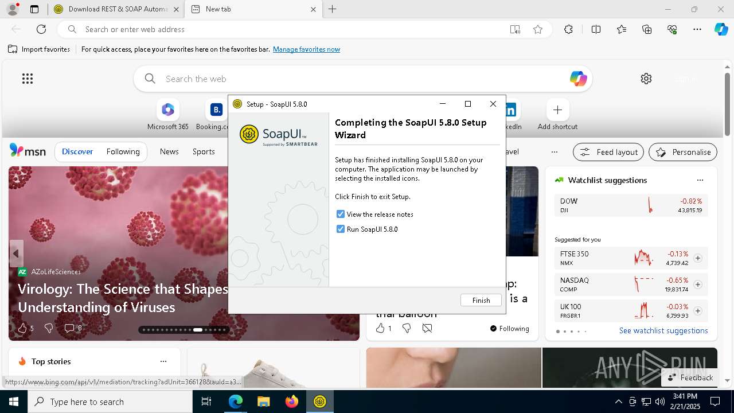Click taskbar Type here to search box
The height and width of the screenshot is (413, 734).
click(x=110, y=402)
